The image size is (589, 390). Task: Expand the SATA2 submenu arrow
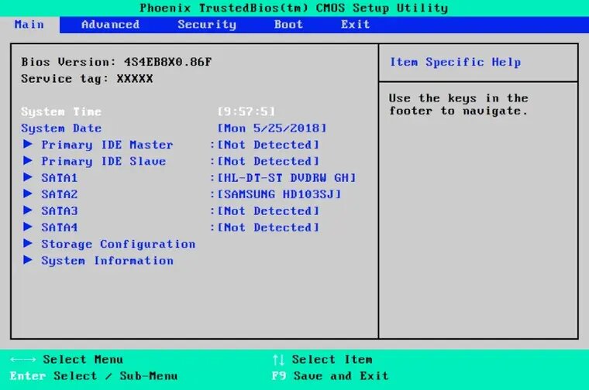27,194
